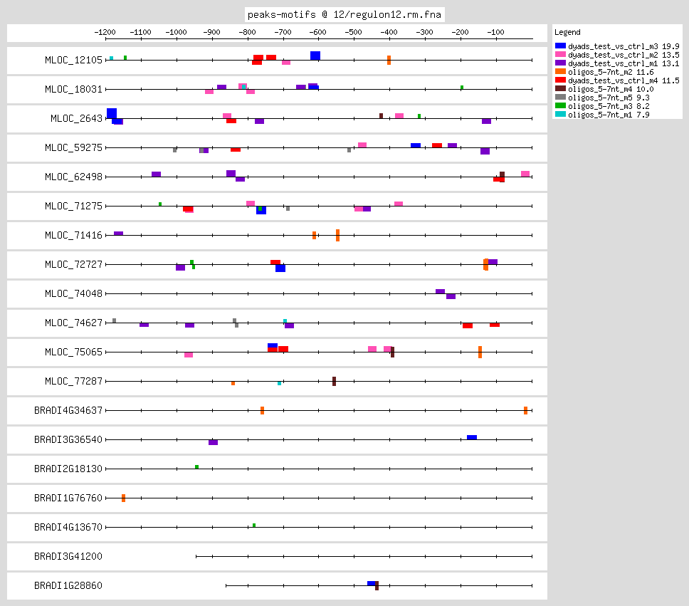Click the large blue motif on MLOC_12105
The image size is (689, 606).
coord(315,56)
